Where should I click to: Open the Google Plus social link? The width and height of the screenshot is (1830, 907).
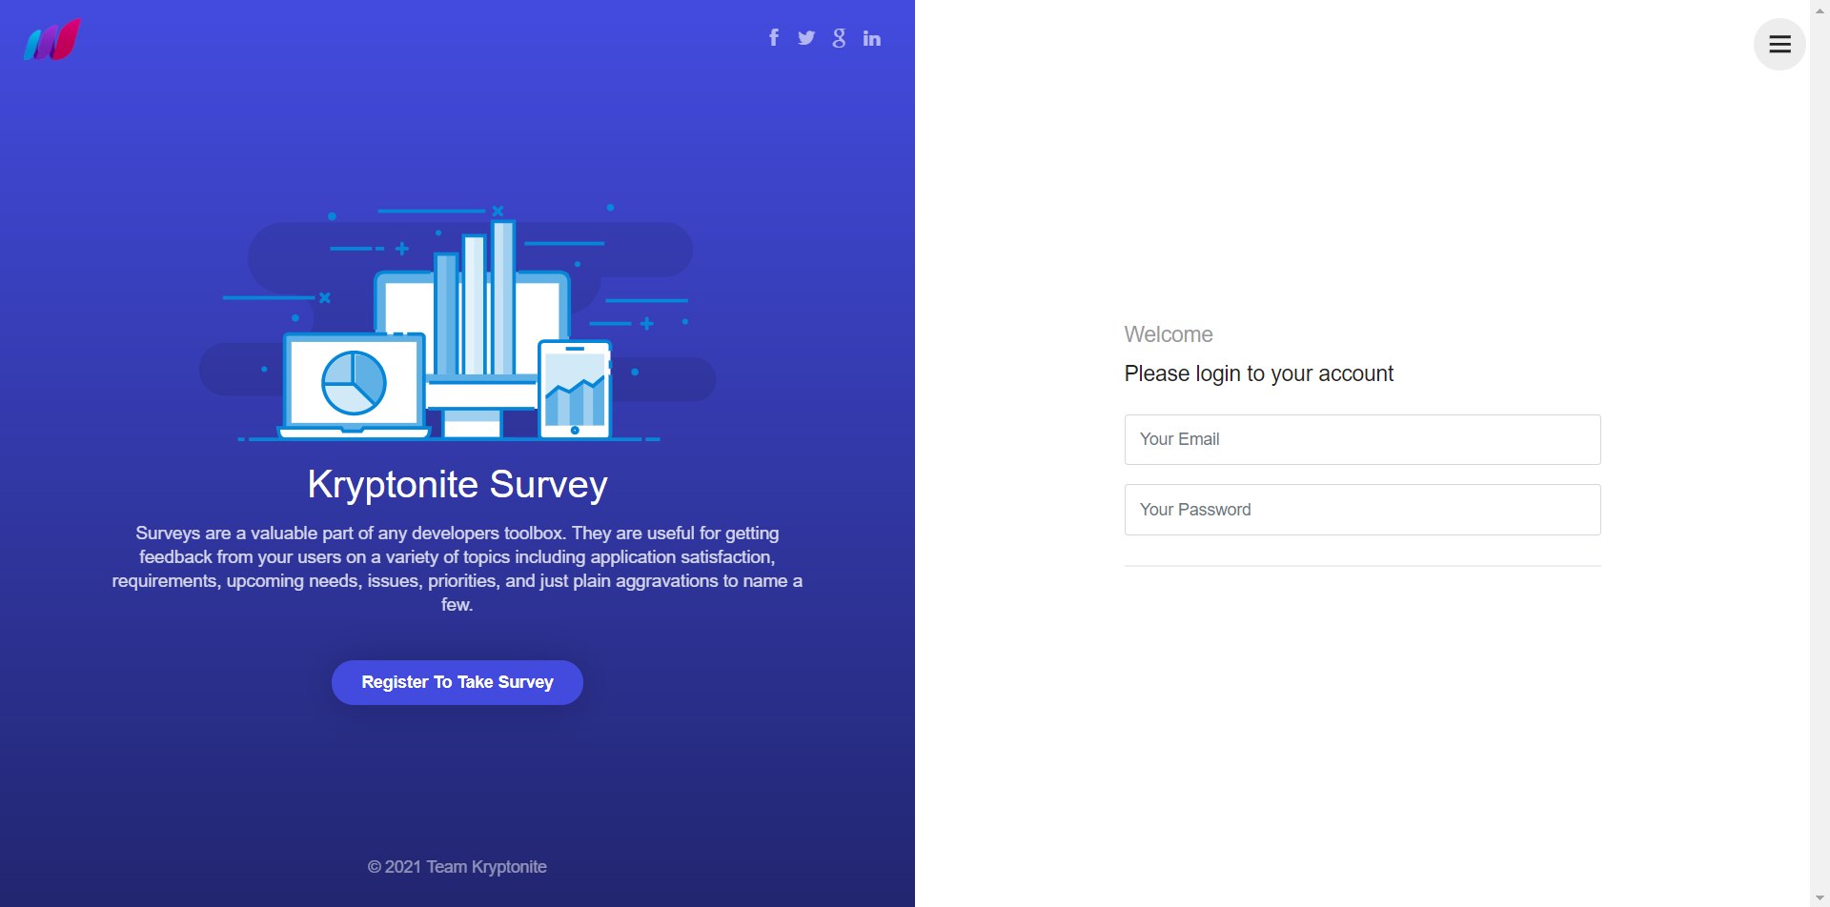pyautogui.click(x=839, y=38)
